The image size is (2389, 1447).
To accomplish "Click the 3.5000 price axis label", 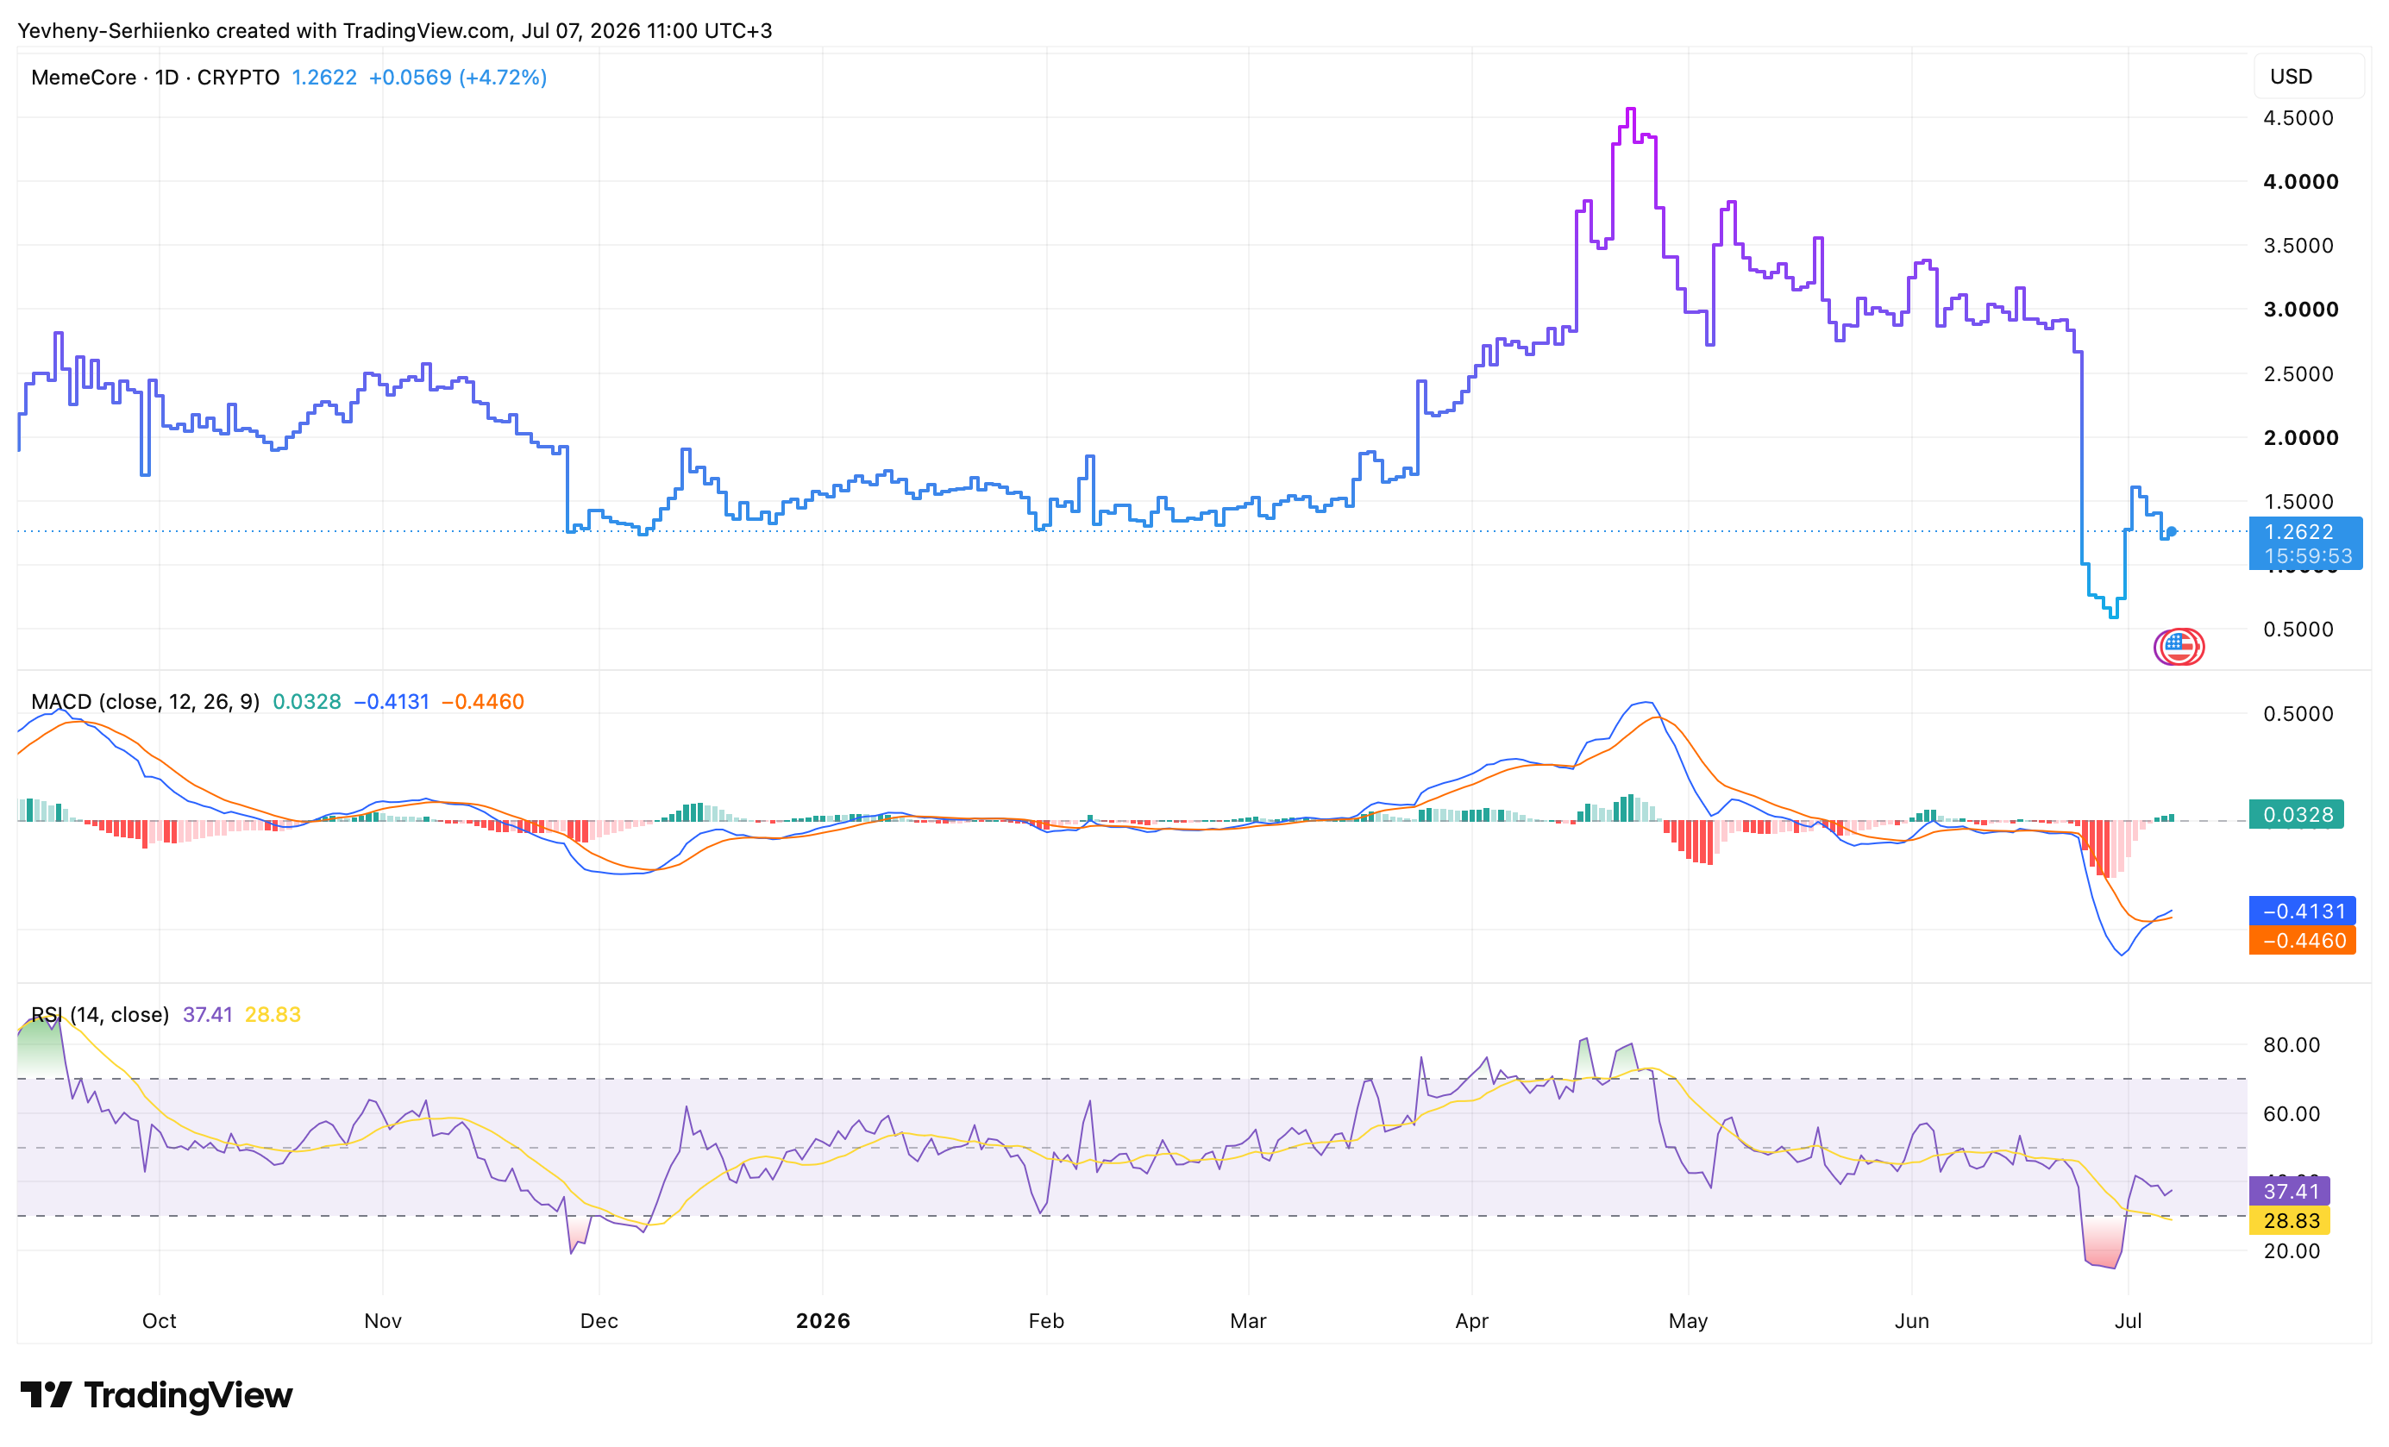I will click(2298, 246).
